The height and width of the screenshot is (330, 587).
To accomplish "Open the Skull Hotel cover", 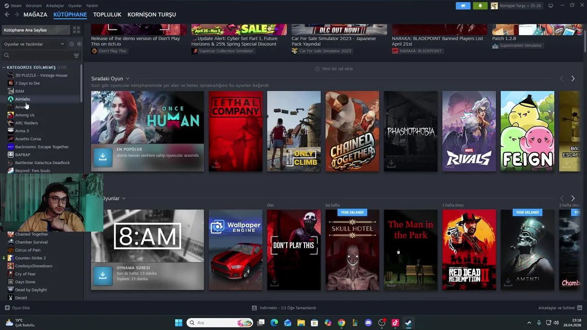I will [x=352, y=250].
